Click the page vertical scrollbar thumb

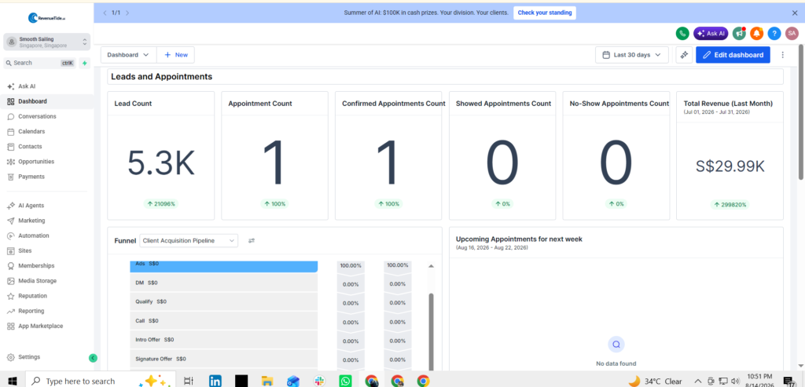[x=801, y=111]
